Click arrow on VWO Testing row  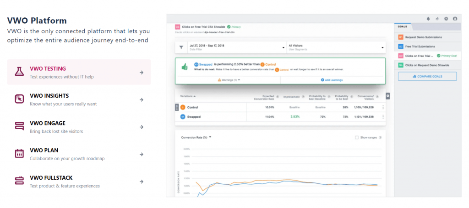142,73
